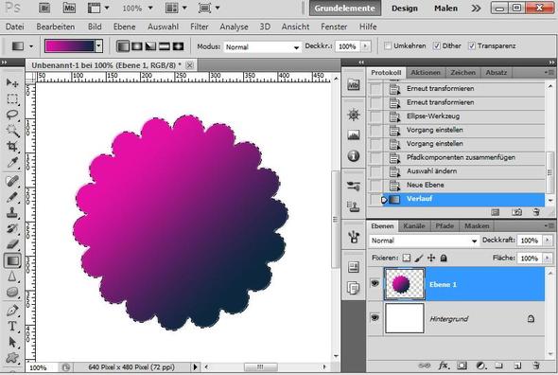Select the Pen tool

pyautogui.click(x=12, y=310)
